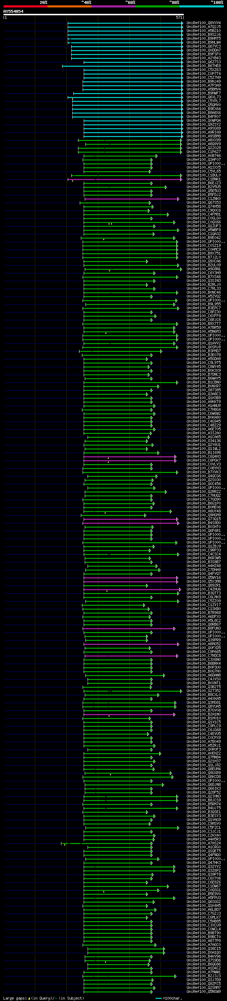Viewport: 227px width, 1001px height.
Task: Open hit UniRef100_Q8VXV4
Action: tap(204, 23)
